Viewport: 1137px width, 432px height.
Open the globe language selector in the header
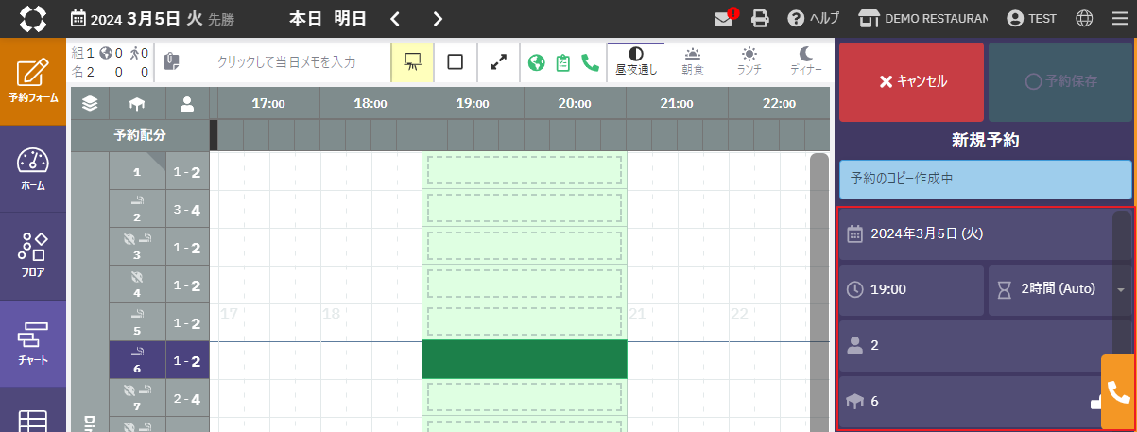pos(1084,19)
